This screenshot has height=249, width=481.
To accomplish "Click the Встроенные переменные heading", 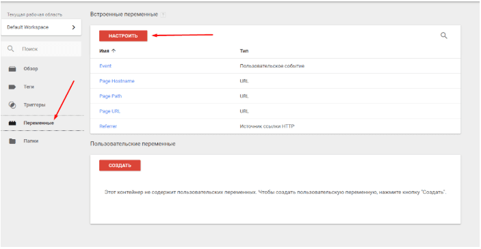I will [124, 14].
